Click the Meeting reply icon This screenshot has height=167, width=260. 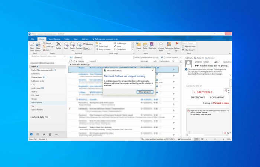[x=88, y=44]
